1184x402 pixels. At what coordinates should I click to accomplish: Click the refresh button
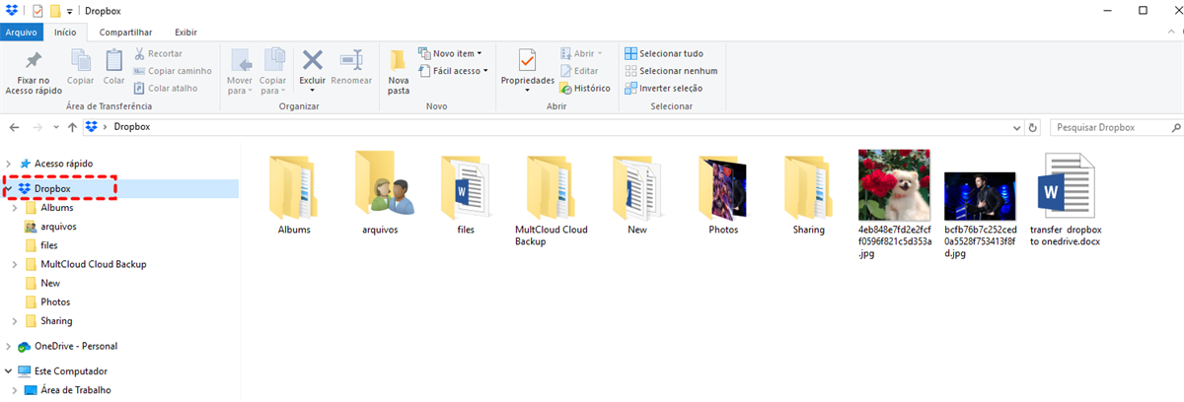(x=1033, y=127)
